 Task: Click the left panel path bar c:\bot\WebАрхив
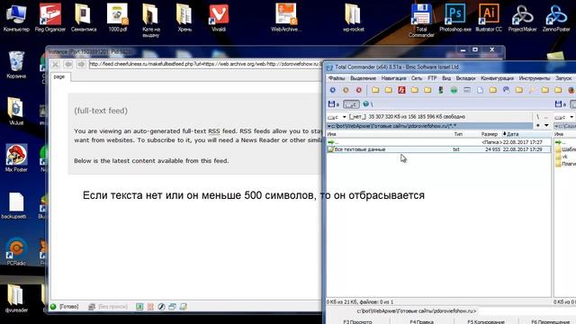point(429,126)
